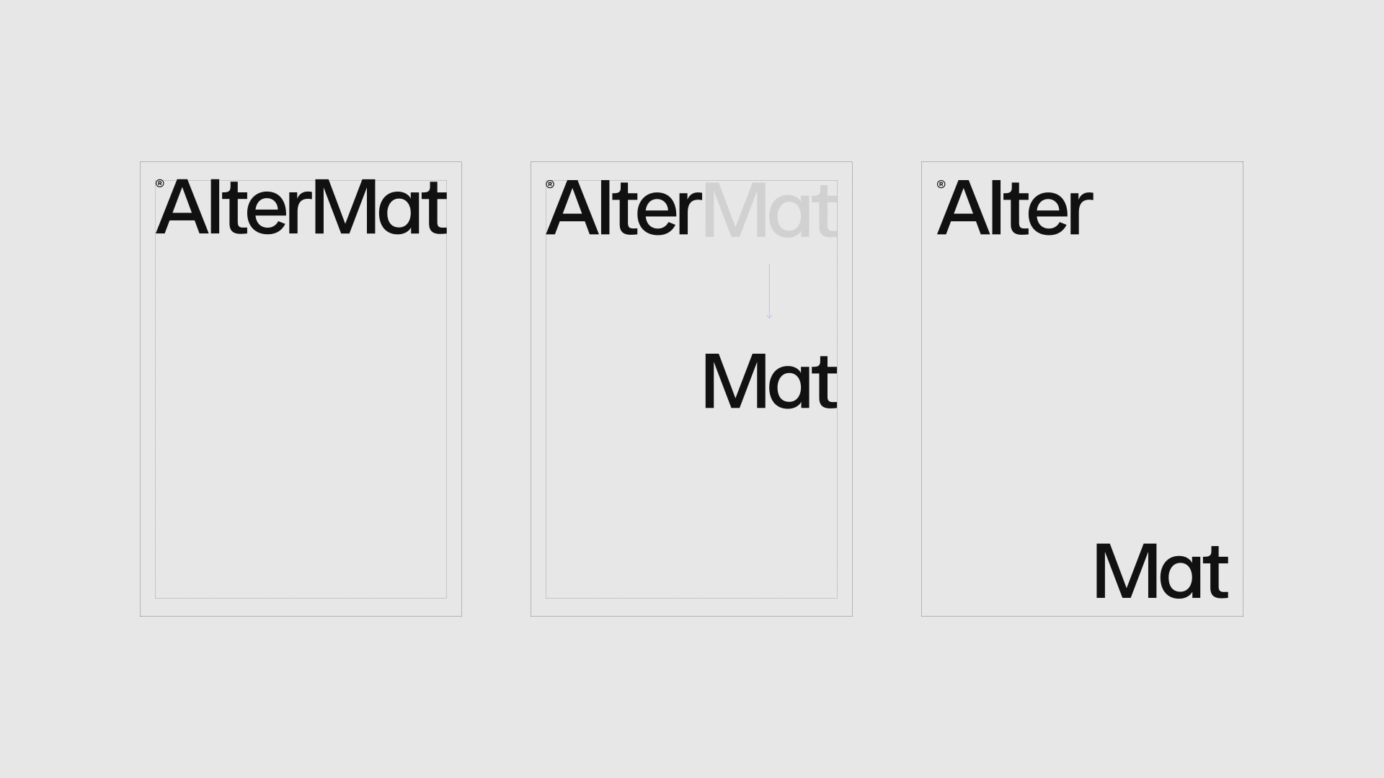This screenshot has width=1384, height=778.
Task: Click the Alter word in the third poster
Action: point(1015,207)
